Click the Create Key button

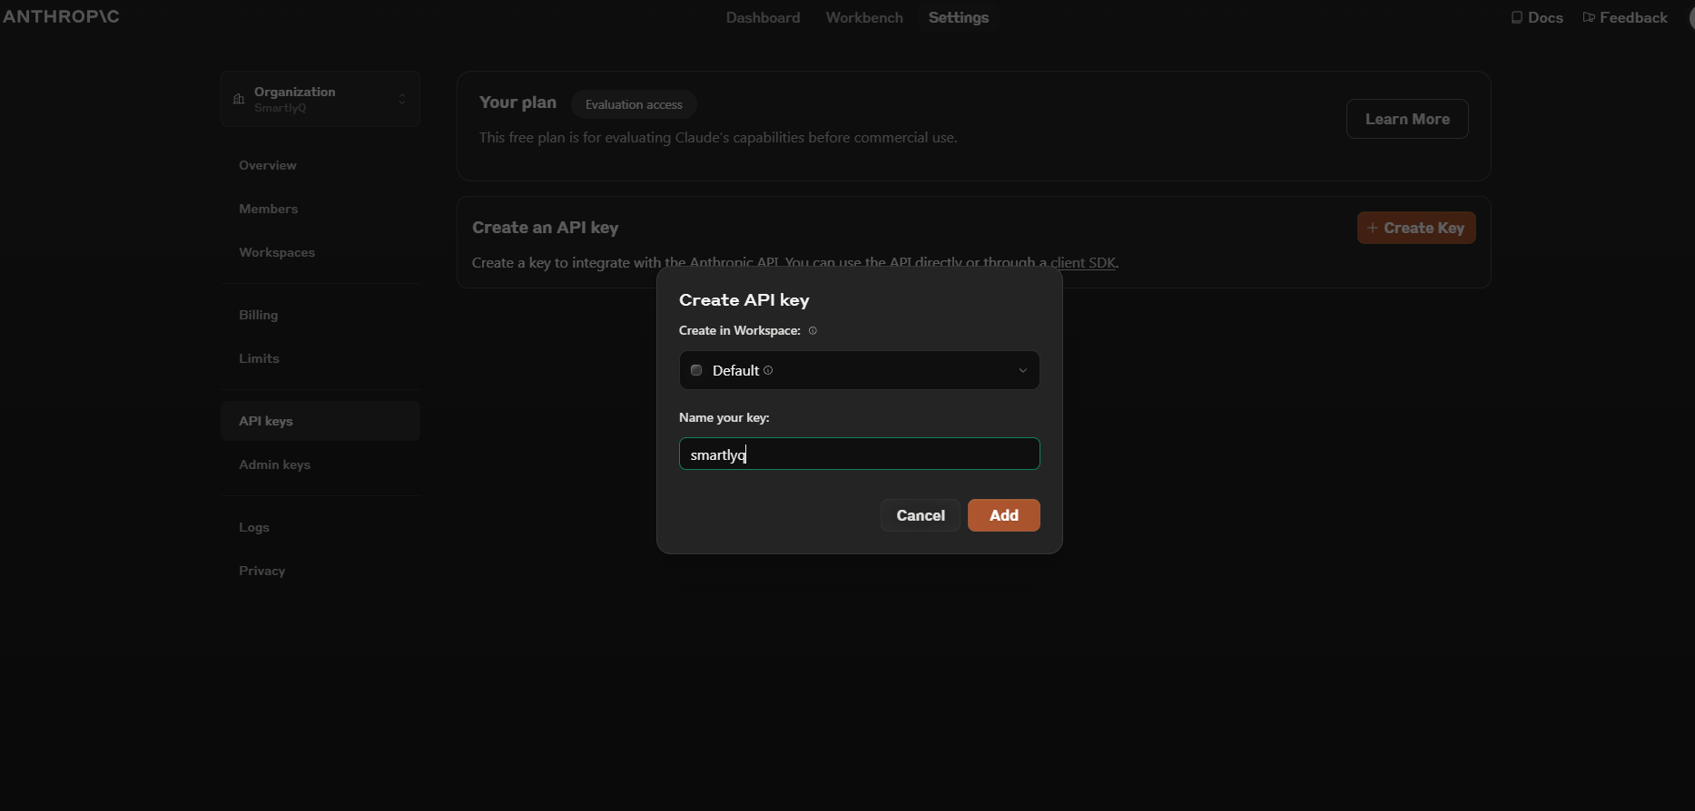1416,228
